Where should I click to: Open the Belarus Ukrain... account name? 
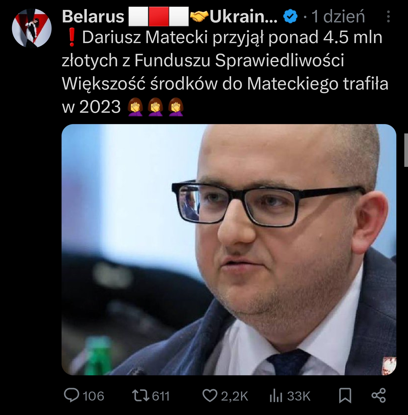[170, 17]
